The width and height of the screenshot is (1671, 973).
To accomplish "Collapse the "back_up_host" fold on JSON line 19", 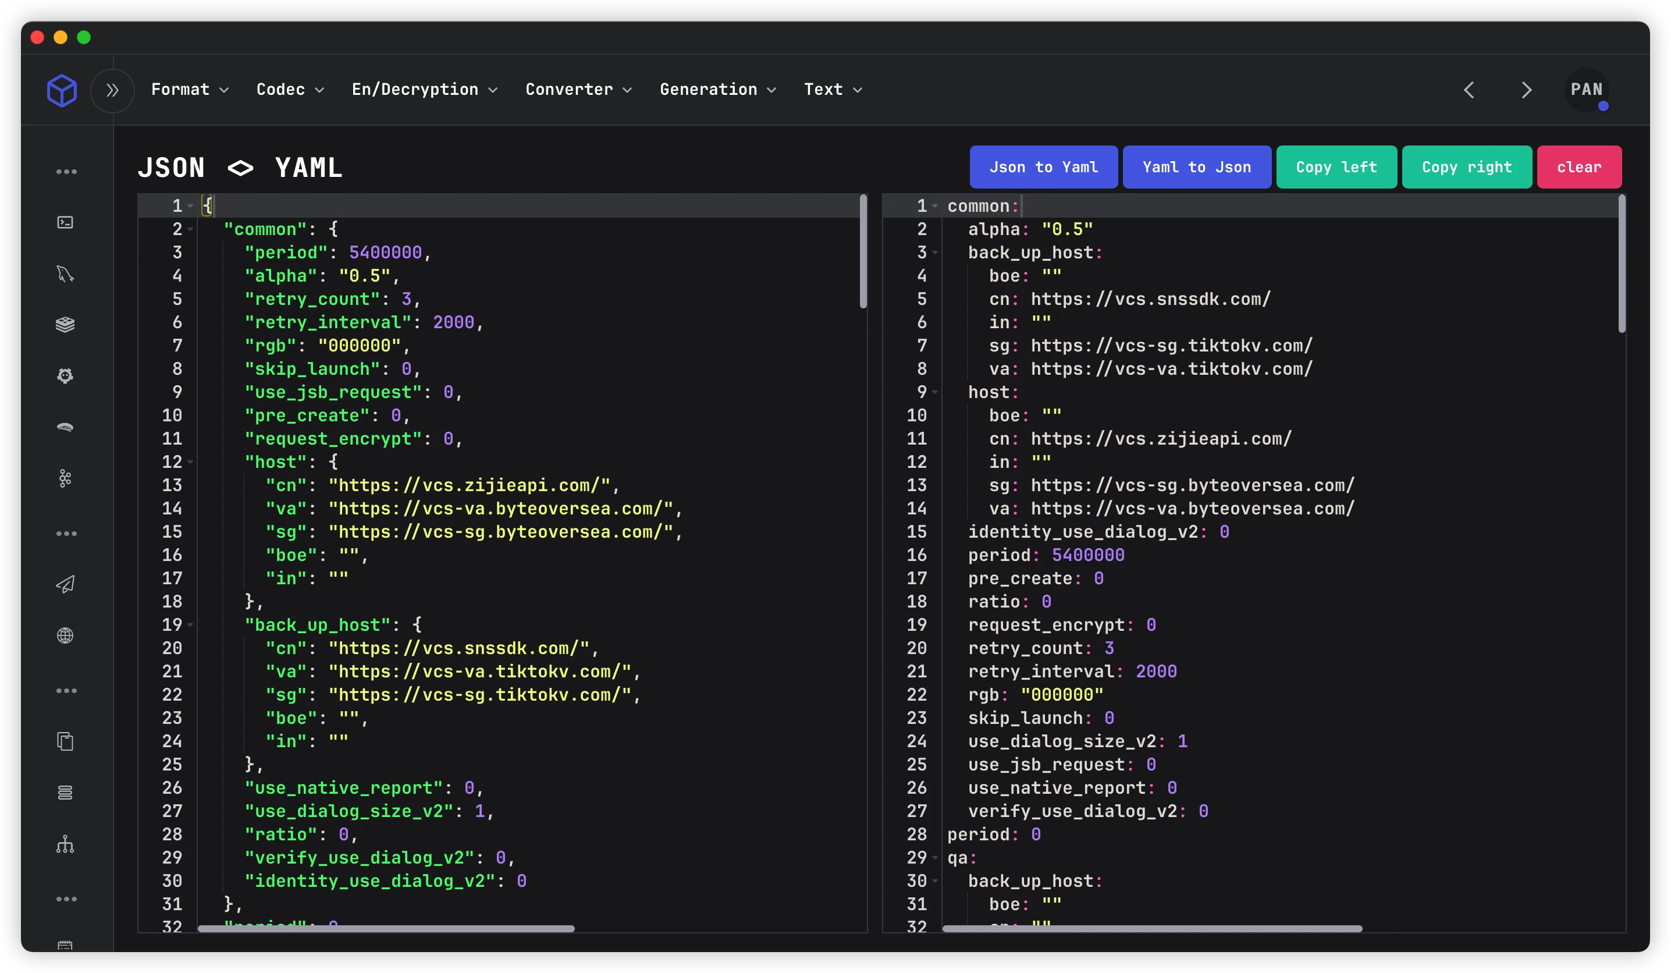I will pos(191,625).
